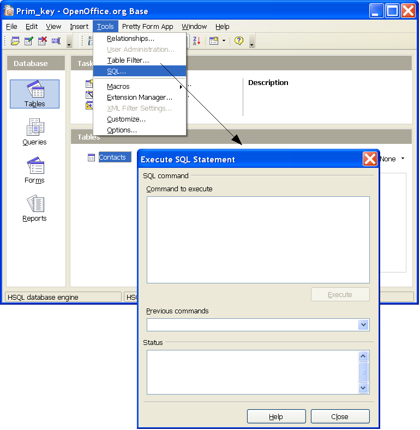Click the Rename toolbar icon
This screenshot has width=420, height=430.
point(56,41)
